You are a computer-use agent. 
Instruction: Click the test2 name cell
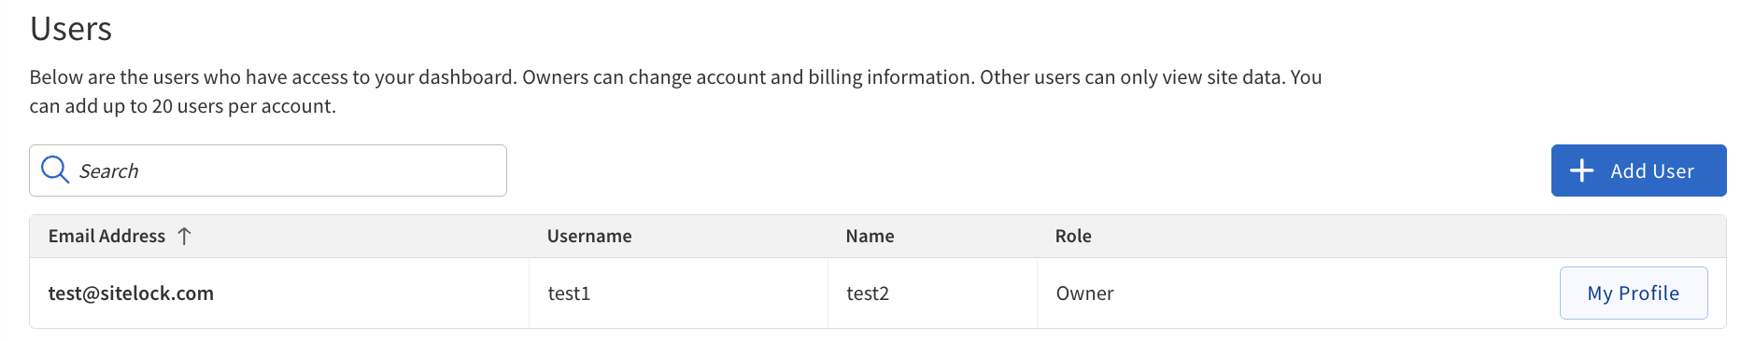tap(932, 293)
